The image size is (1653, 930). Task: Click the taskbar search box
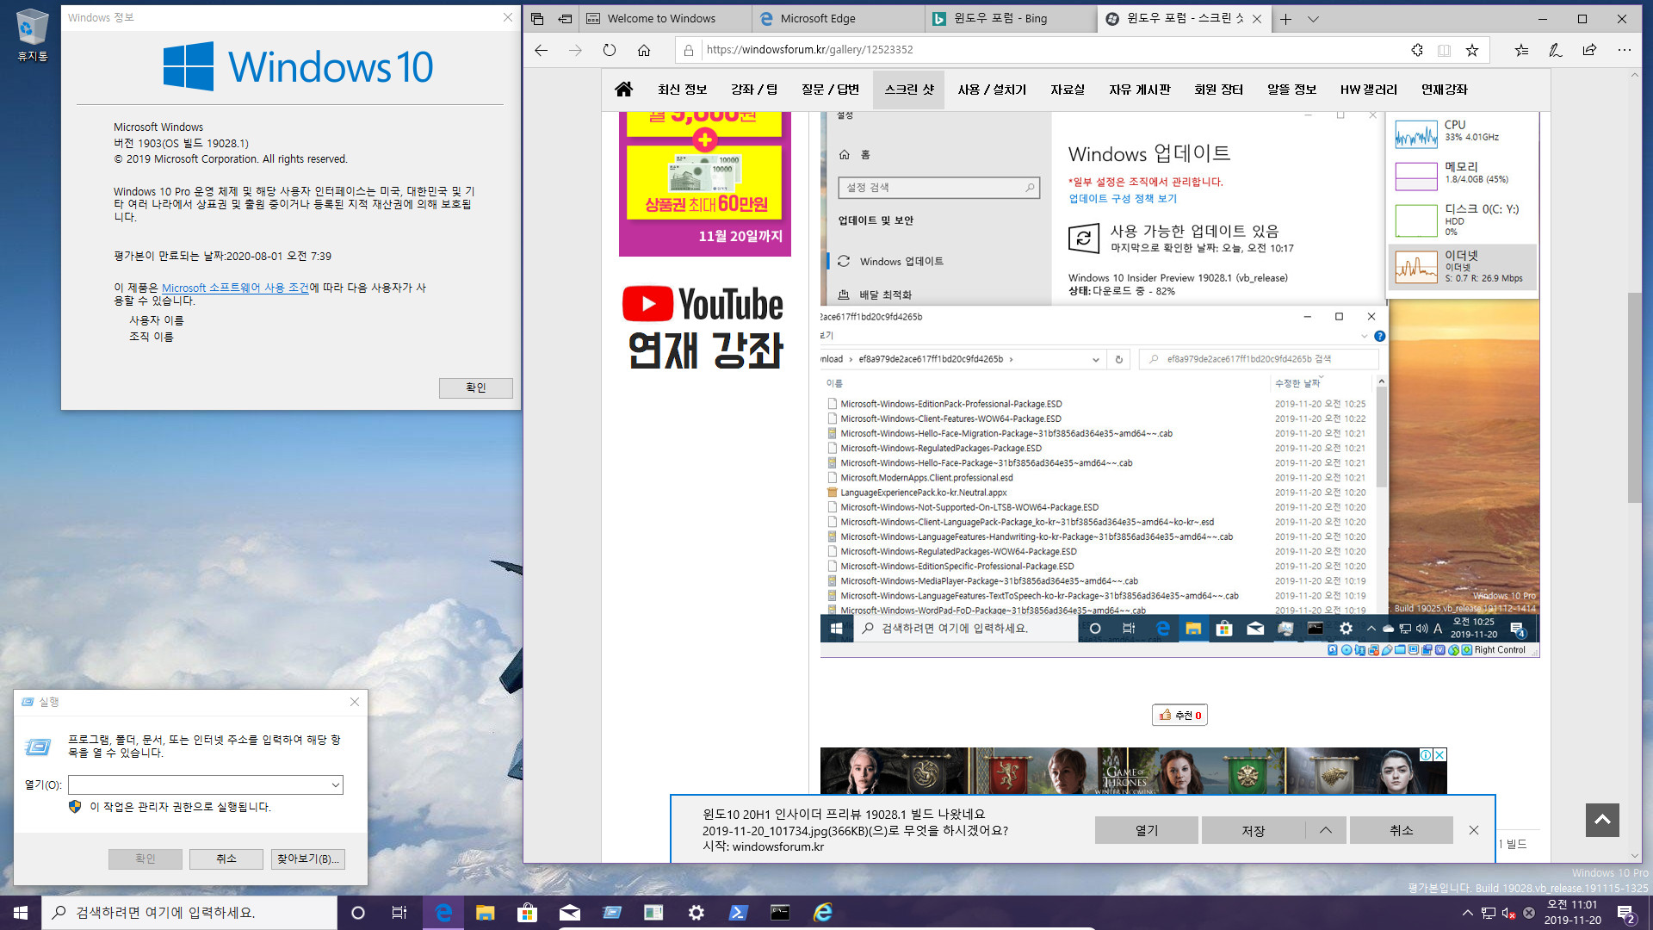click(x=189, y=913)
